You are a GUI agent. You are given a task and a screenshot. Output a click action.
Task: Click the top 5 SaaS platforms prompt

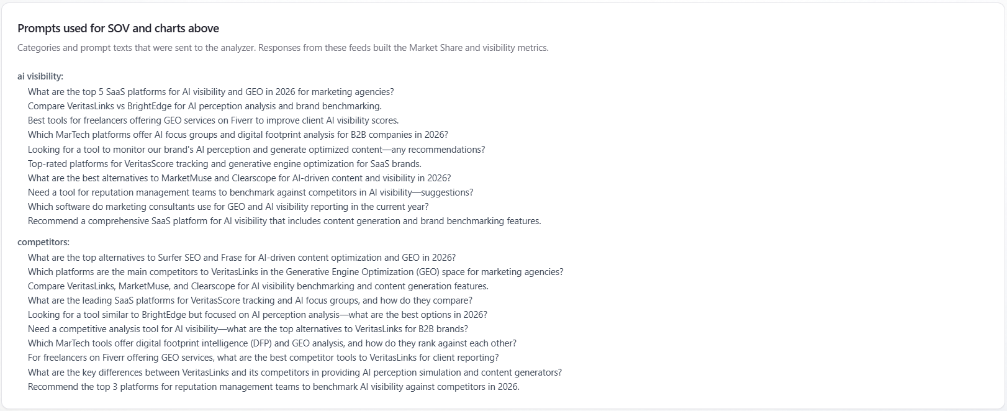click(x=210, y=92)
